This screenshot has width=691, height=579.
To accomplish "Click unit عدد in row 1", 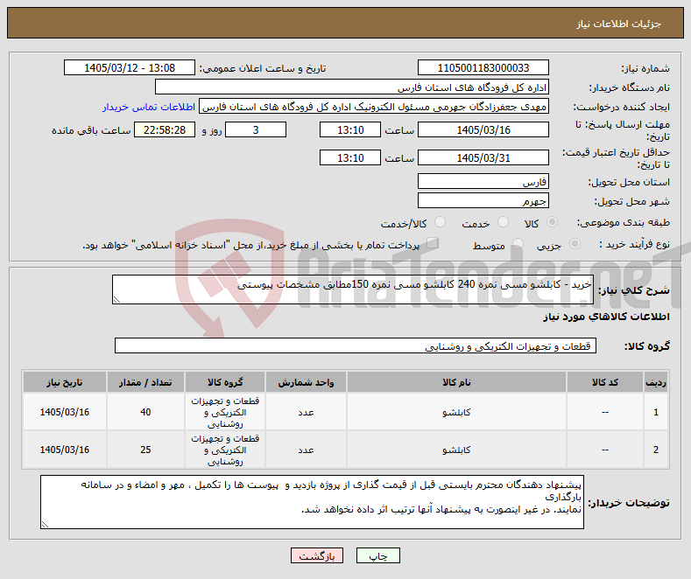I will [x=306, y=412].
